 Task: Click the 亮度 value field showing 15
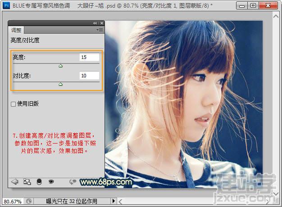pyautogui.click(x=89, y=57)
